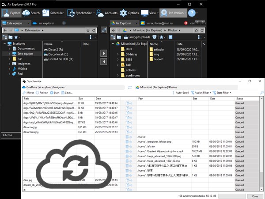Select the 01-letras folder in tree

pos(131,54)
